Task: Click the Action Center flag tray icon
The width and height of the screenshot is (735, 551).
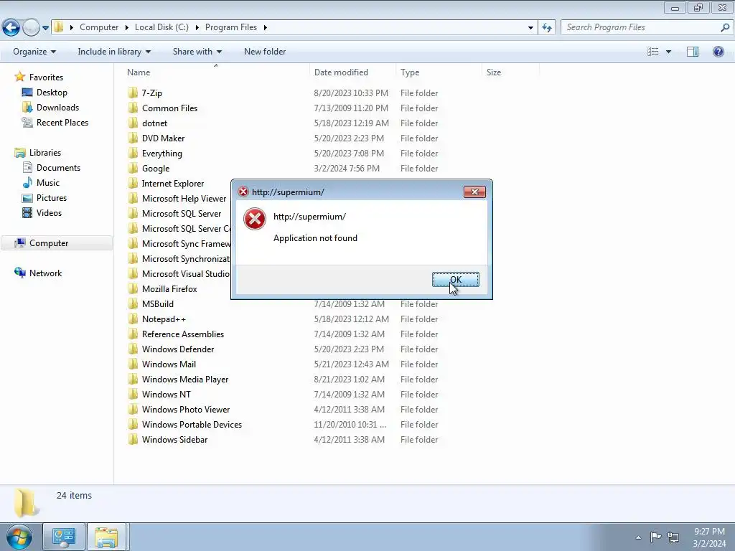Action: tap(655, 537)
